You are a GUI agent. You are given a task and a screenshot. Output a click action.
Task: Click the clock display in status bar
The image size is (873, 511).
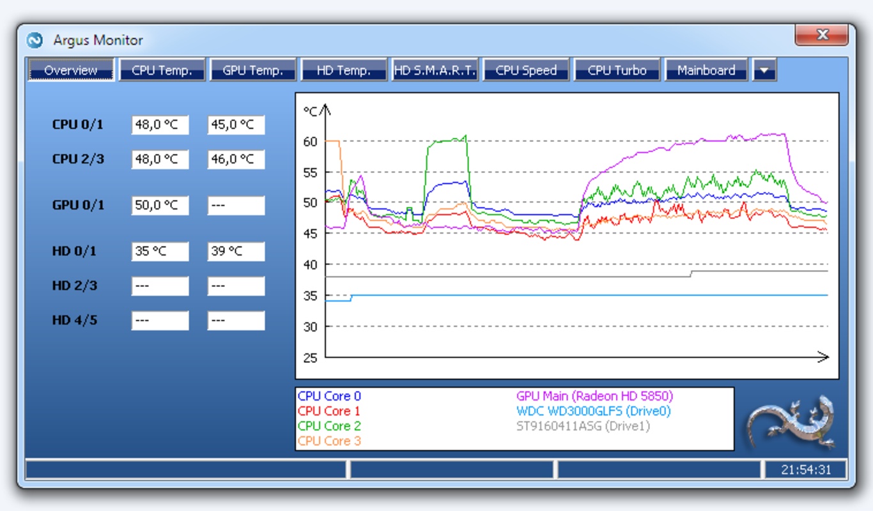coord(806,469)
